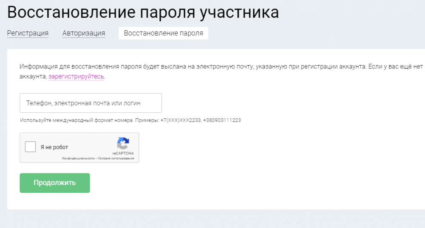Image resolution: width=425 pixels, height=228 pixels.
Task: Follow the зарегистрируйтесь link
Action: (x=76, y=77)
